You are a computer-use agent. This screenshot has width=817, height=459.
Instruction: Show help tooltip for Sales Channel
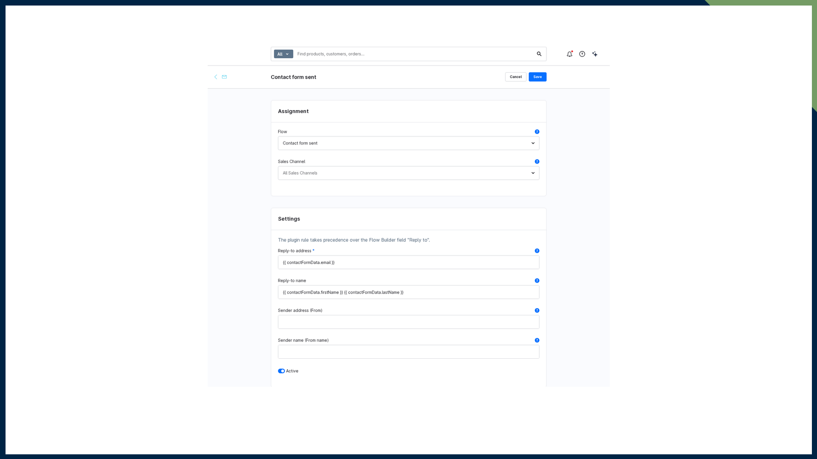[537, 161]
